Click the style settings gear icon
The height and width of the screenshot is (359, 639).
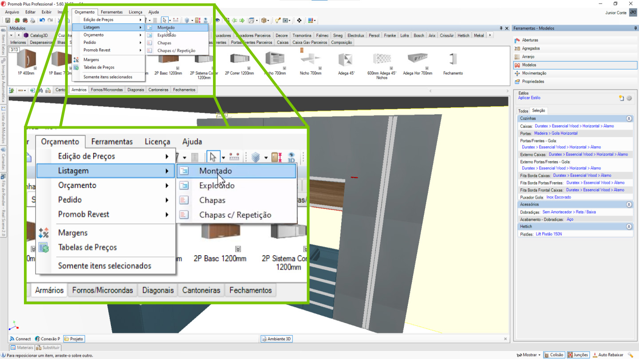tap(629, 98)
